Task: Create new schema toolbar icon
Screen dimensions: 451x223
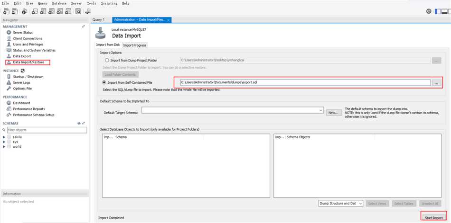Action: 35,11
